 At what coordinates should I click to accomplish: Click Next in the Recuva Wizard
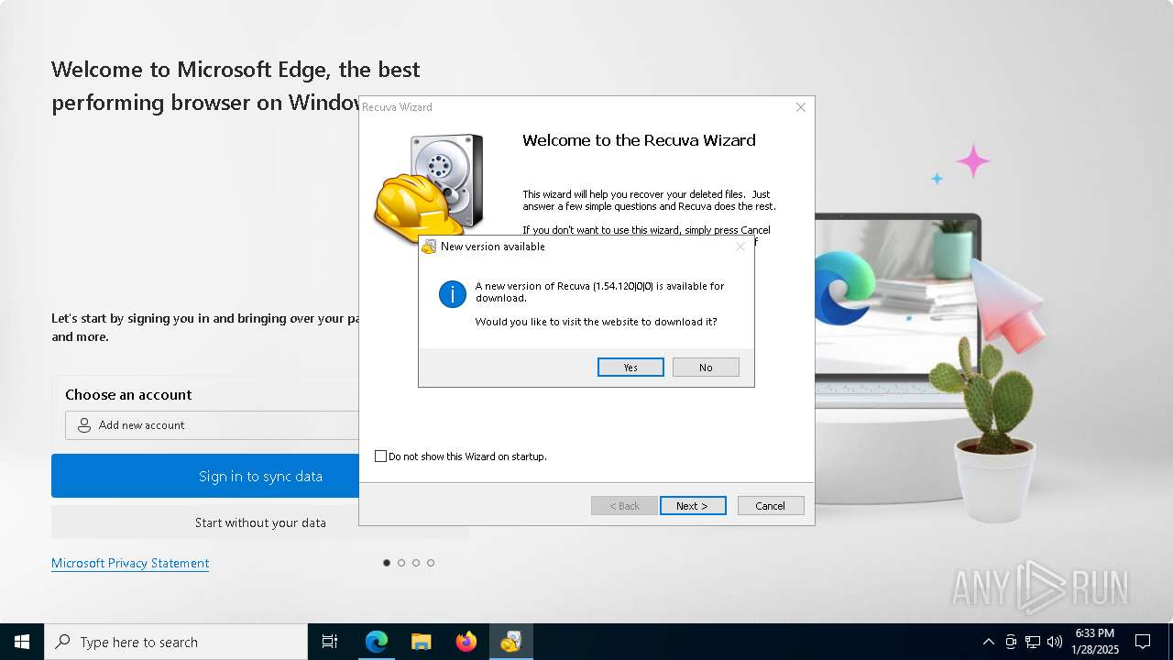[693, 506]
